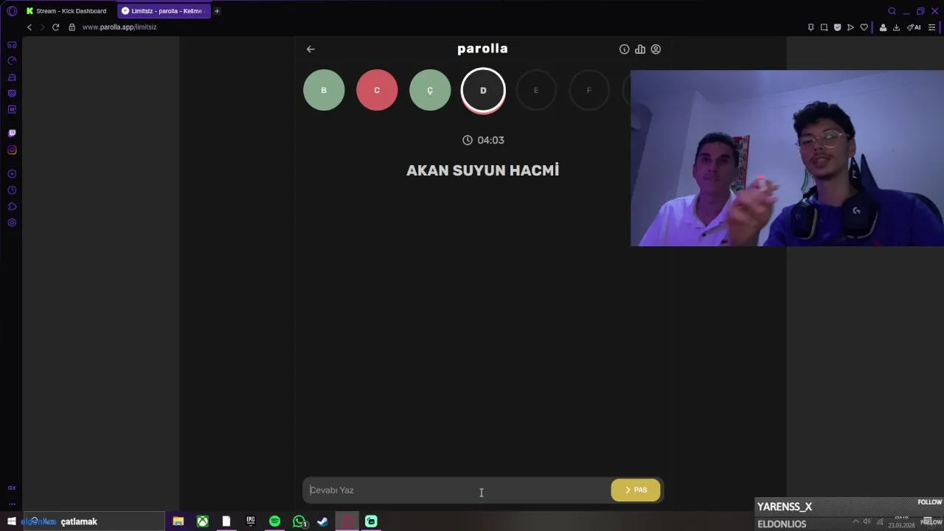Open Spotify from the taskbar
This screenshot has height=531, width=944.
(275, 521)
